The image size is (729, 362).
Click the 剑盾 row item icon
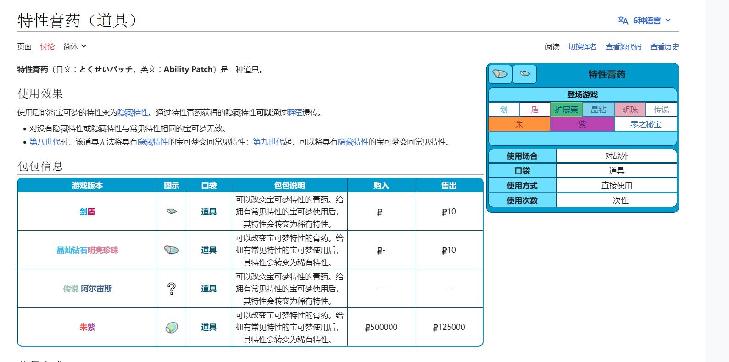172,212
